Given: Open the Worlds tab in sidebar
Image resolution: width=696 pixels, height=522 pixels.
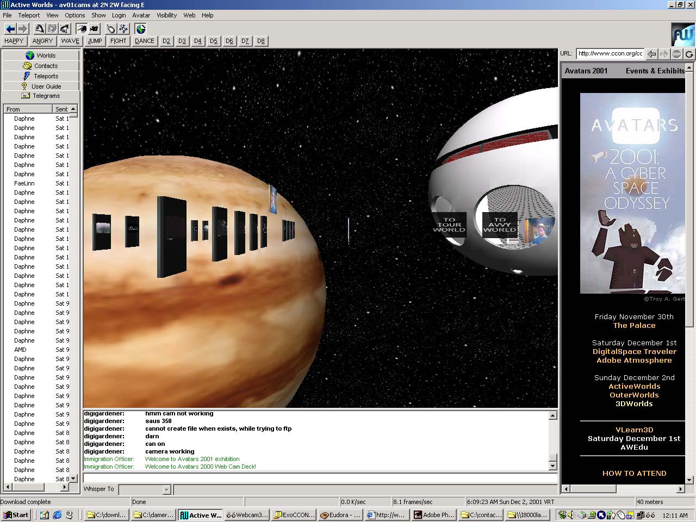Looking at the screenshot, I should tap(41, 55).
